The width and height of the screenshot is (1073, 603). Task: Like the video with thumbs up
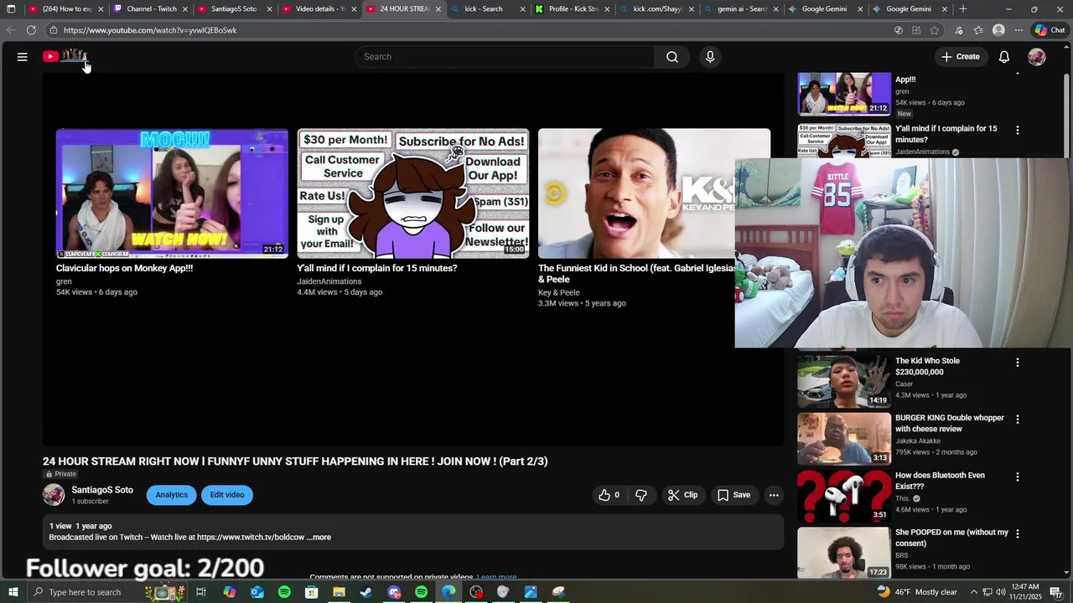click(x=609, y=495)
